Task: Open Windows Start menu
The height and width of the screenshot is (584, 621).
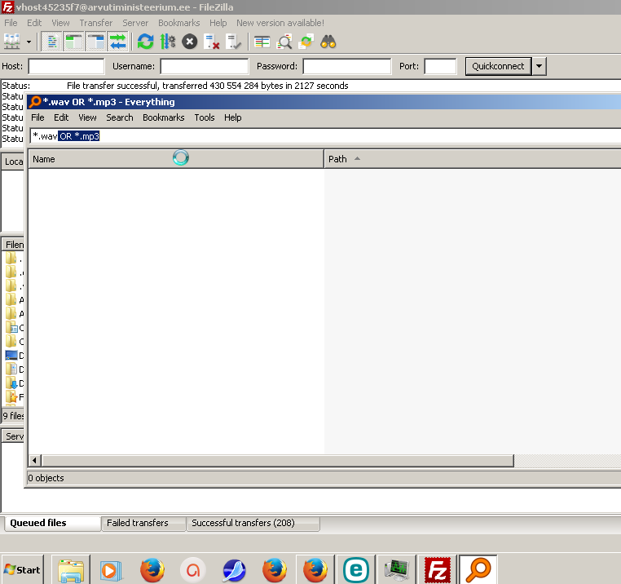Action: 22,570
